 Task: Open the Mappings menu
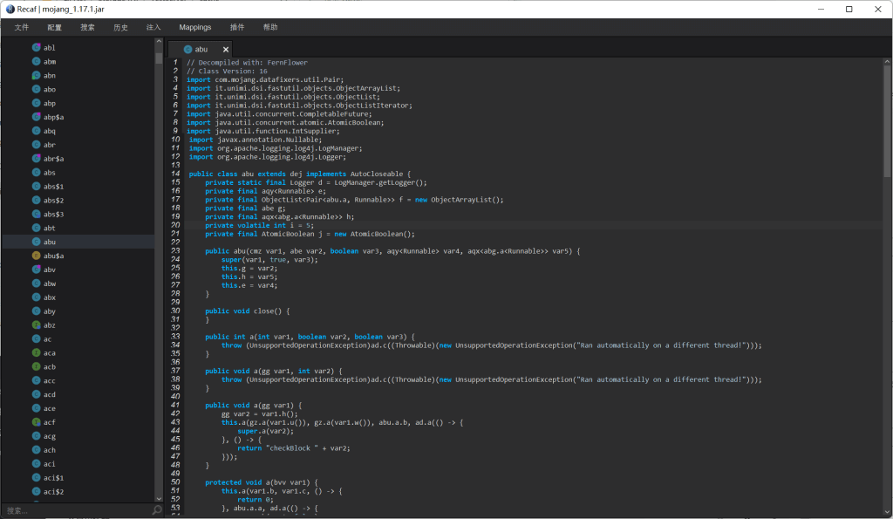pos(194,27)
